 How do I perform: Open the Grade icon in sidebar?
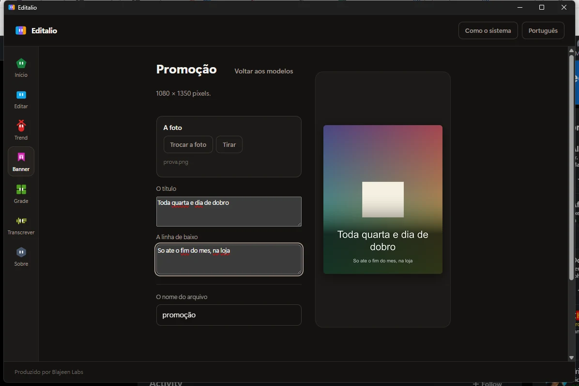coord(21,189)
